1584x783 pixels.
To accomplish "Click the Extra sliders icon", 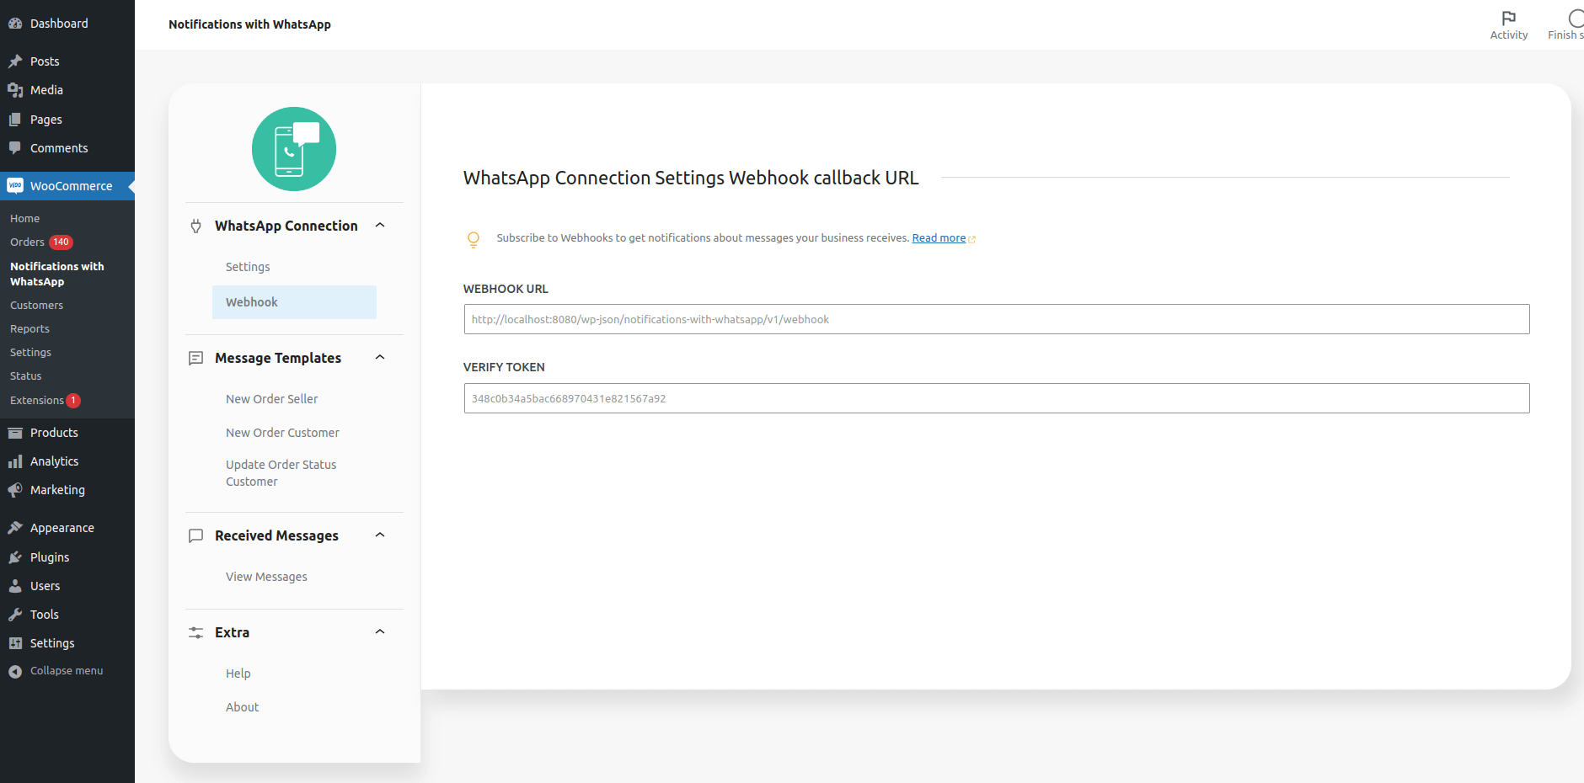I will tap(195, 632).
